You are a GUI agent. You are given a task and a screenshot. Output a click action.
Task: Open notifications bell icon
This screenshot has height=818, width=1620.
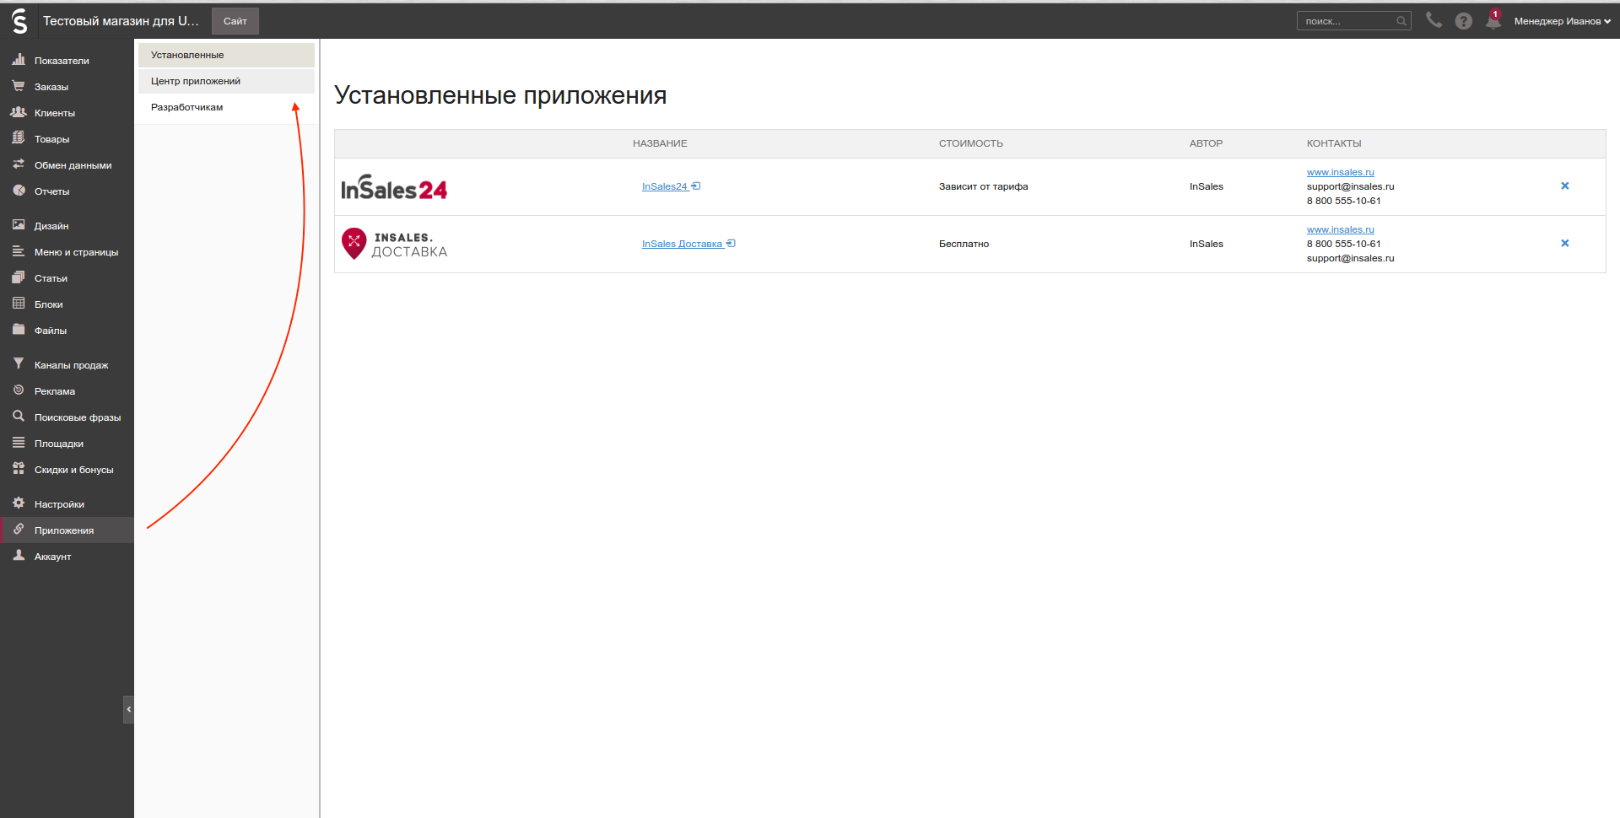pyautogui.click(x=1493, y=20)
